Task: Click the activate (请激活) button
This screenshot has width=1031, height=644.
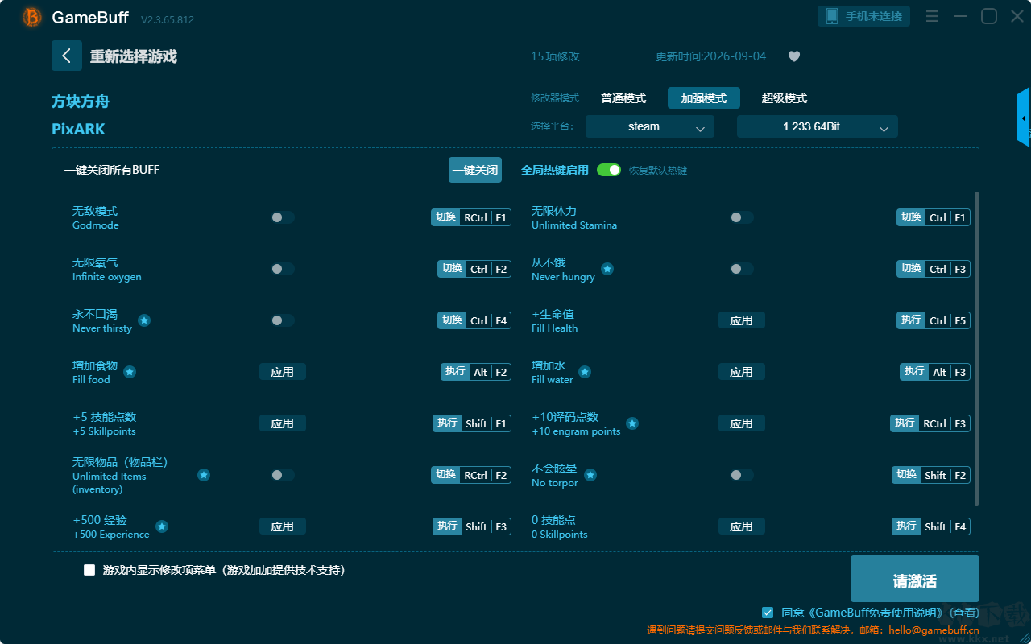Action: click(x=915, y=579)
